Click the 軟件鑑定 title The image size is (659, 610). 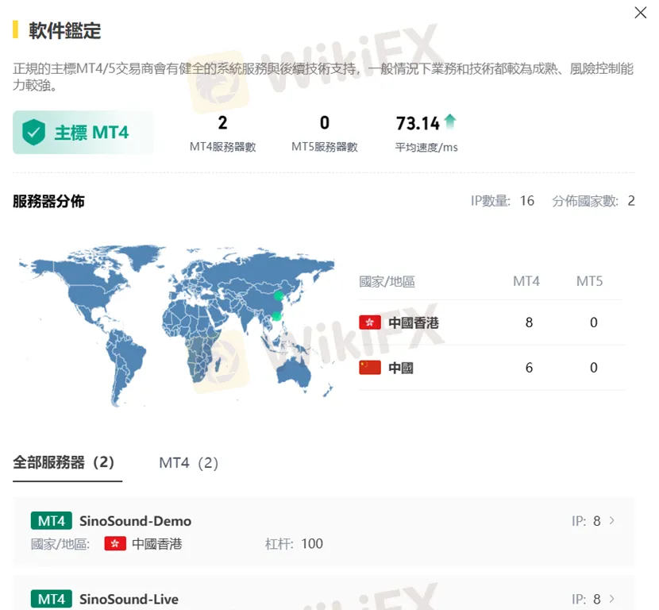coord(65,31)
